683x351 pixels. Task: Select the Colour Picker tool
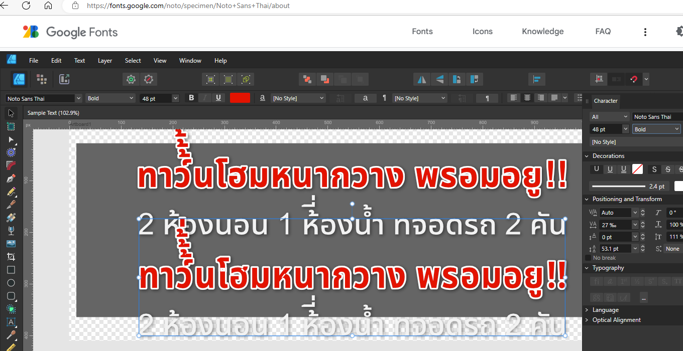pyautogui.click(x=11, y=335)
